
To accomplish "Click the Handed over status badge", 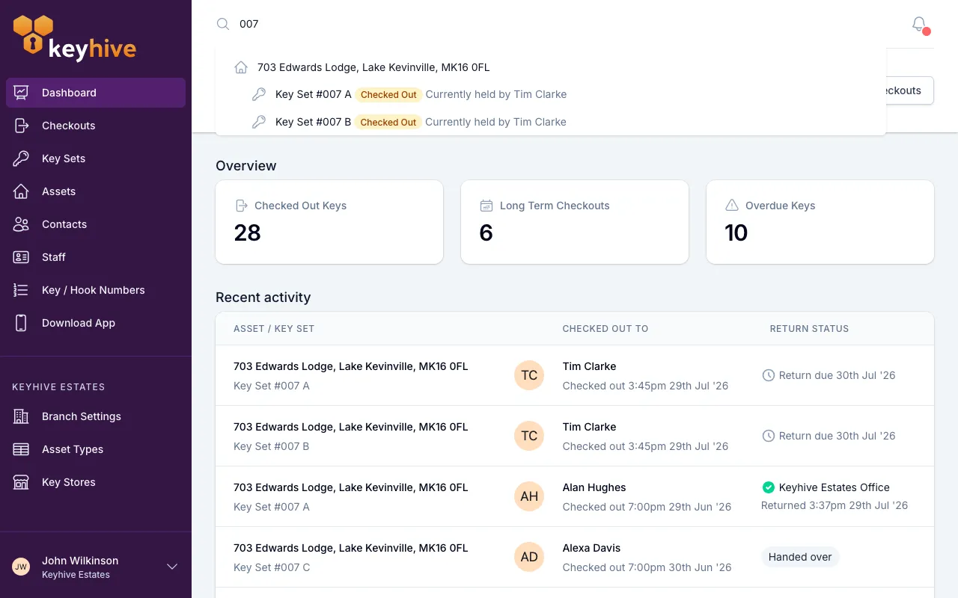I will click(x=800, y=557).
